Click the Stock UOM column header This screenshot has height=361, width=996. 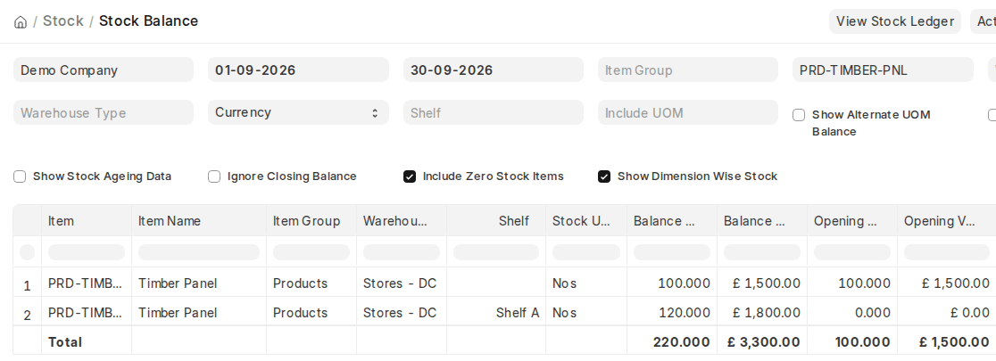(x=586, y=221)
